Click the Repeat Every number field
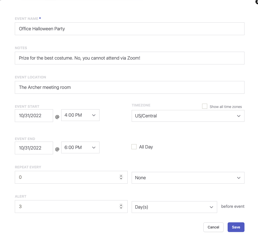The image size is (258, 245). pos(66,177)
